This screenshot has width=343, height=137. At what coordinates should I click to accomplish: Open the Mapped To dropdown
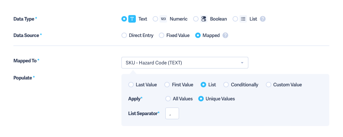(x=185, y=63)
